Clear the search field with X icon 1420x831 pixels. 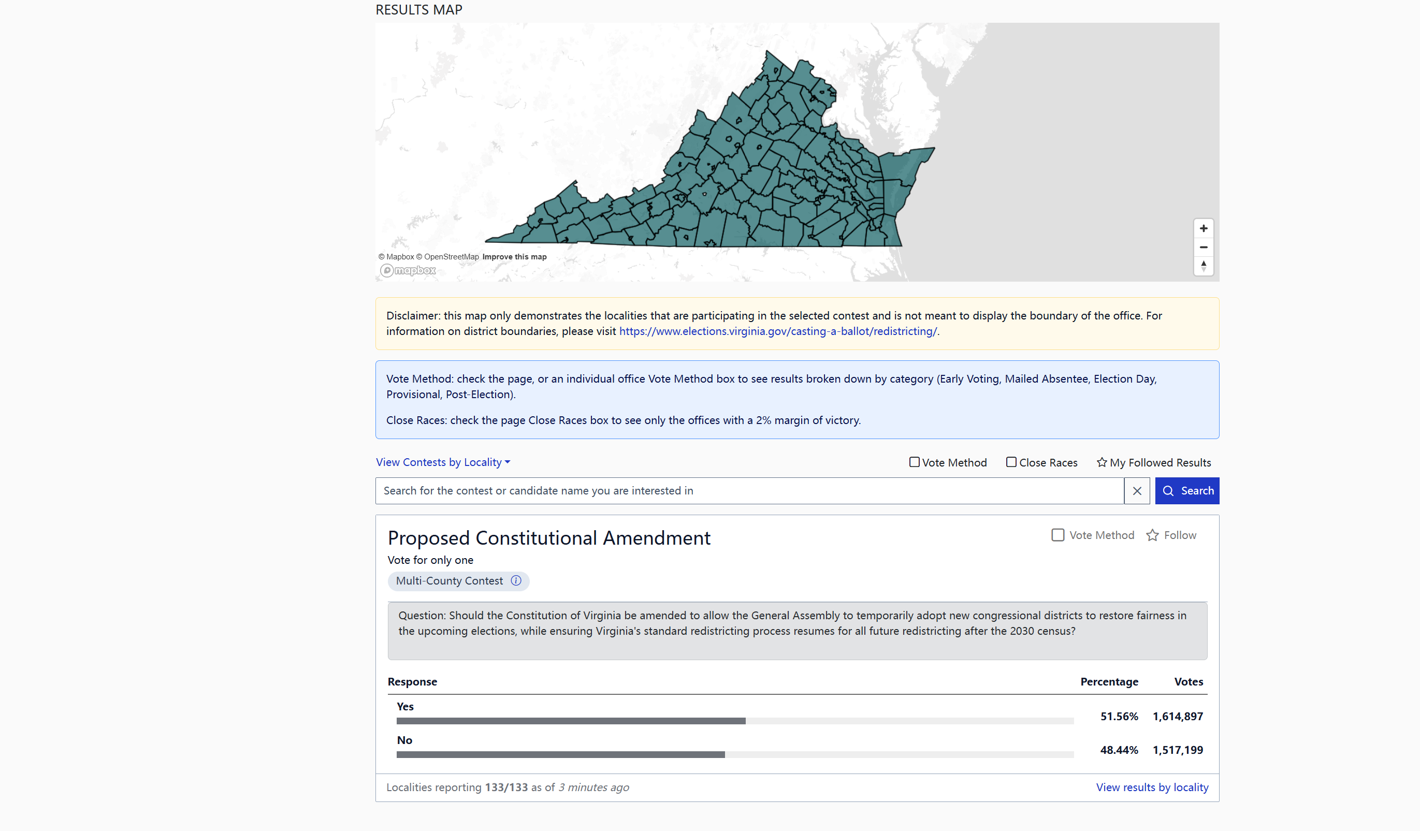(x=1137, y=491)
